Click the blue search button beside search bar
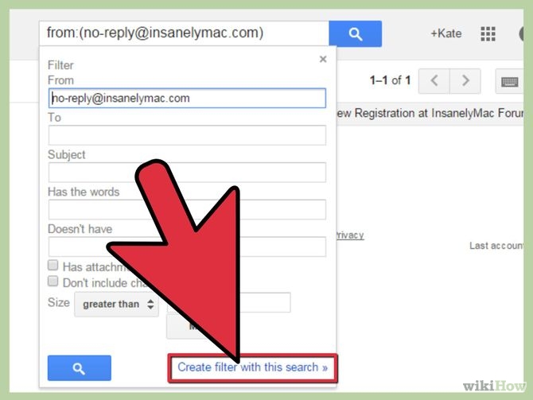Image resolution: width=533 pixels, height=400 pixels. tap(356, 33)
